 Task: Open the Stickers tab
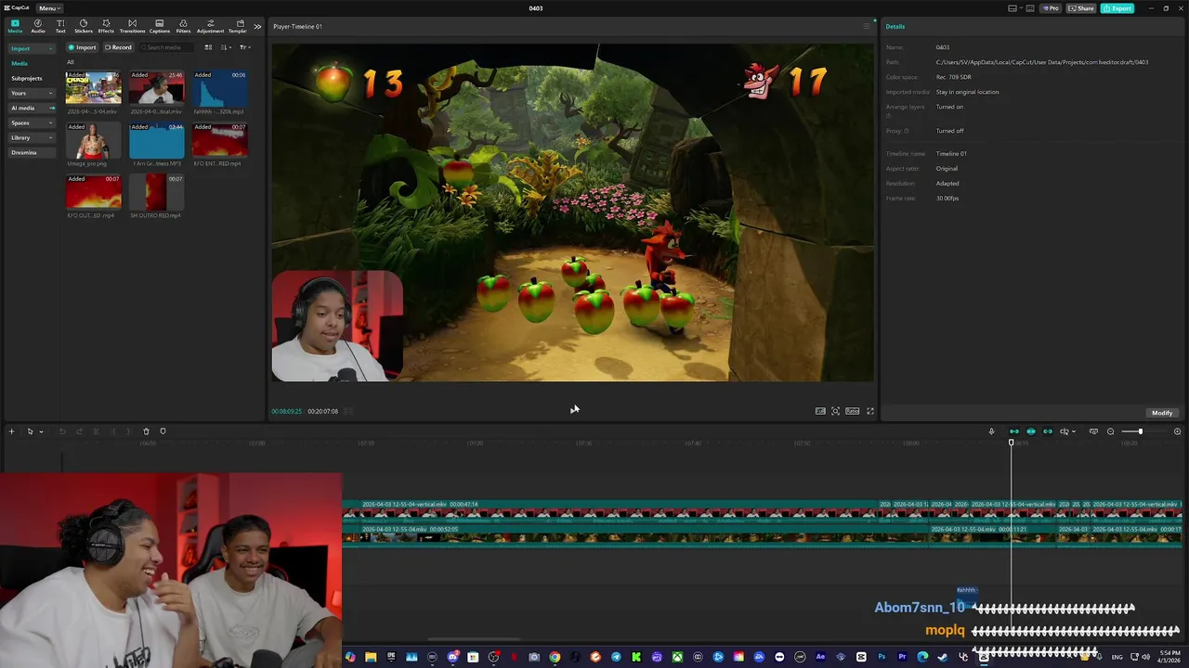pos(84,26)
